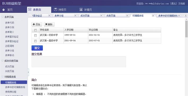The width and height of the screenshot is (188, 96).
Task: Close the 表单中的可编辑表格 tab
Action: pos(179,15)
